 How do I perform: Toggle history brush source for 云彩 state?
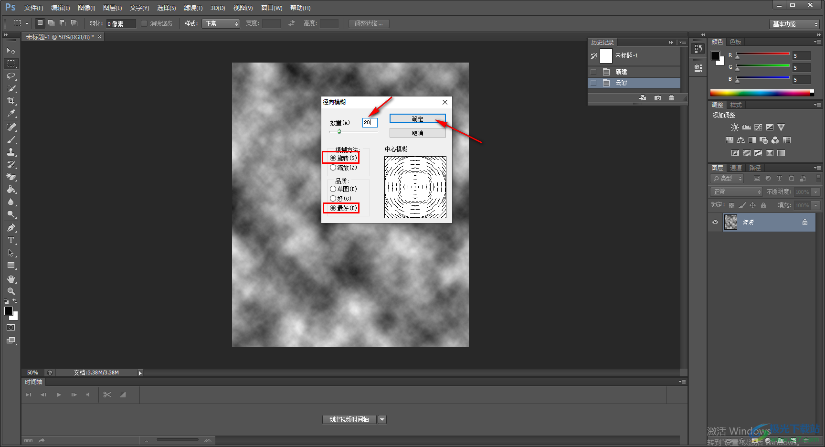coord(593,83)
